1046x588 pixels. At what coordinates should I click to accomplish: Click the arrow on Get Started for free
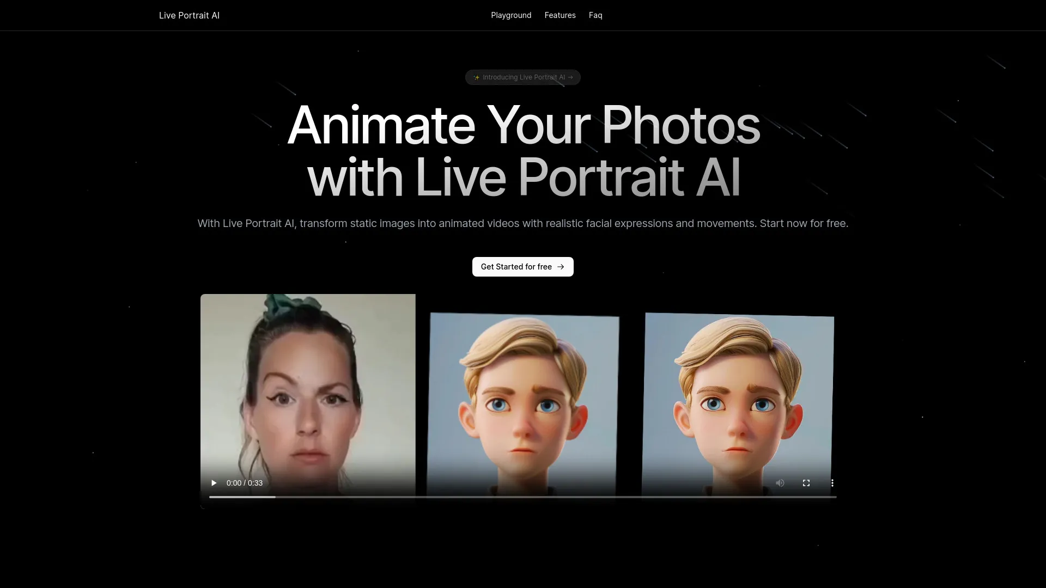[x=561, y=267]
